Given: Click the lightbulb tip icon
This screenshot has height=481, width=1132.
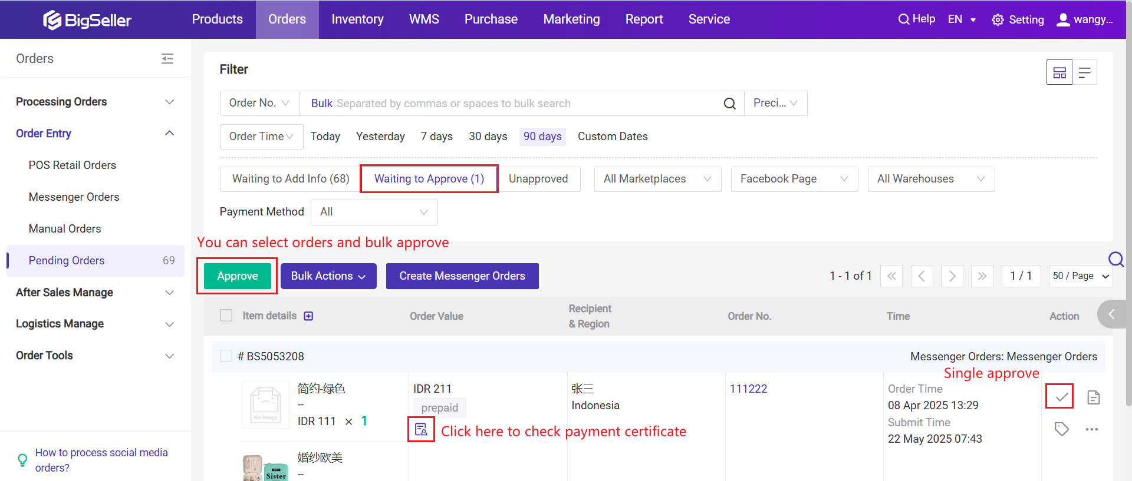Looking at the screenshot, I should [x=22, y=460].
